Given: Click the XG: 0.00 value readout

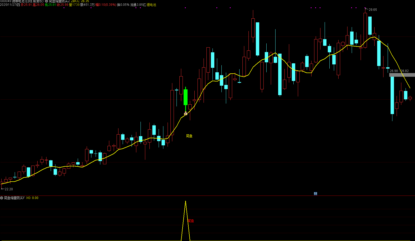Looking at the screenshot, I should [x=32, y=198].
